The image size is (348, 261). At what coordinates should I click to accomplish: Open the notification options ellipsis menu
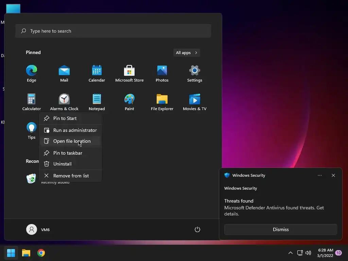coord(319,175)
